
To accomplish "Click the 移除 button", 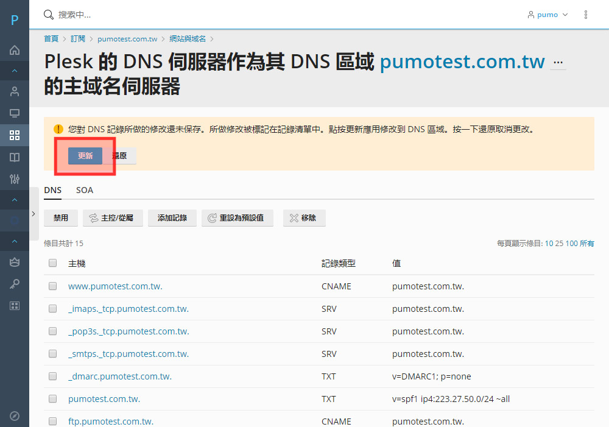I will (304, 218).
